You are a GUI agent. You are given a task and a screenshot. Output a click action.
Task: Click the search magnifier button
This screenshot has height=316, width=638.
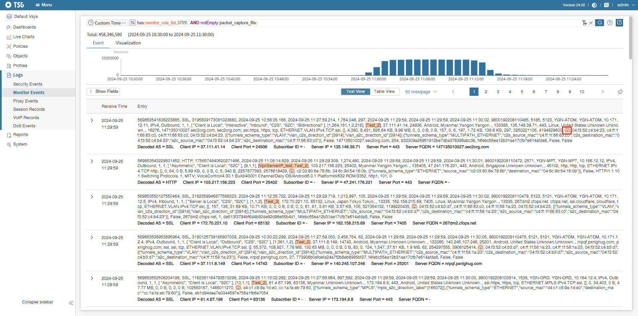click(x=599, y=23)
